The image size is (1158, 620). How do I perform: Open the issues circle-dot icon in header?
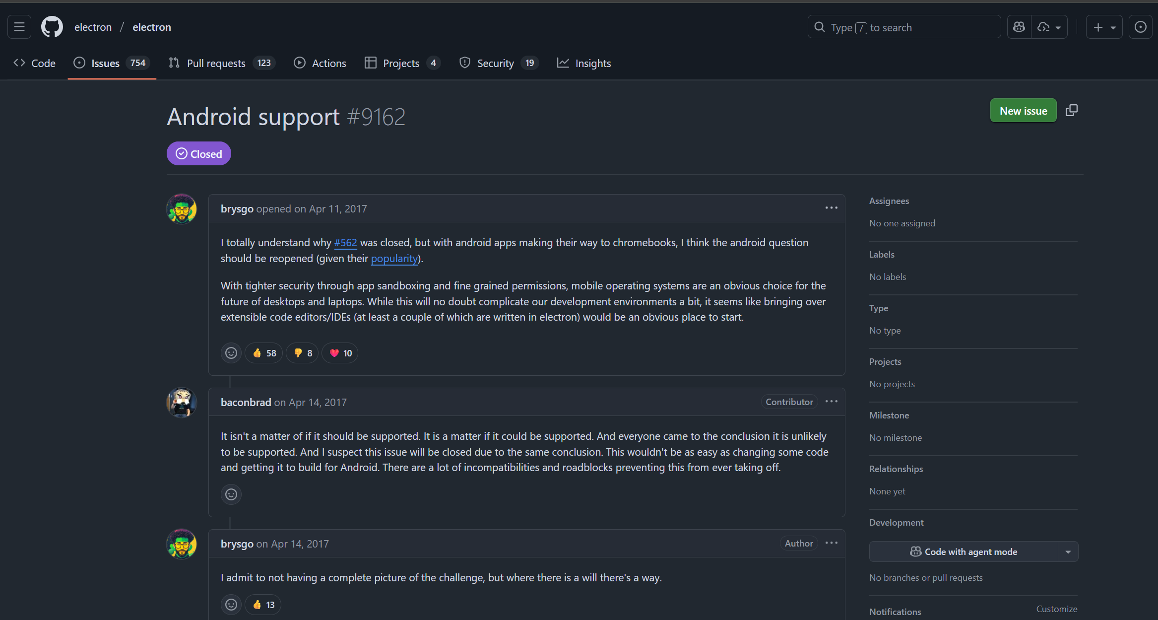(x=1140, y=27)
